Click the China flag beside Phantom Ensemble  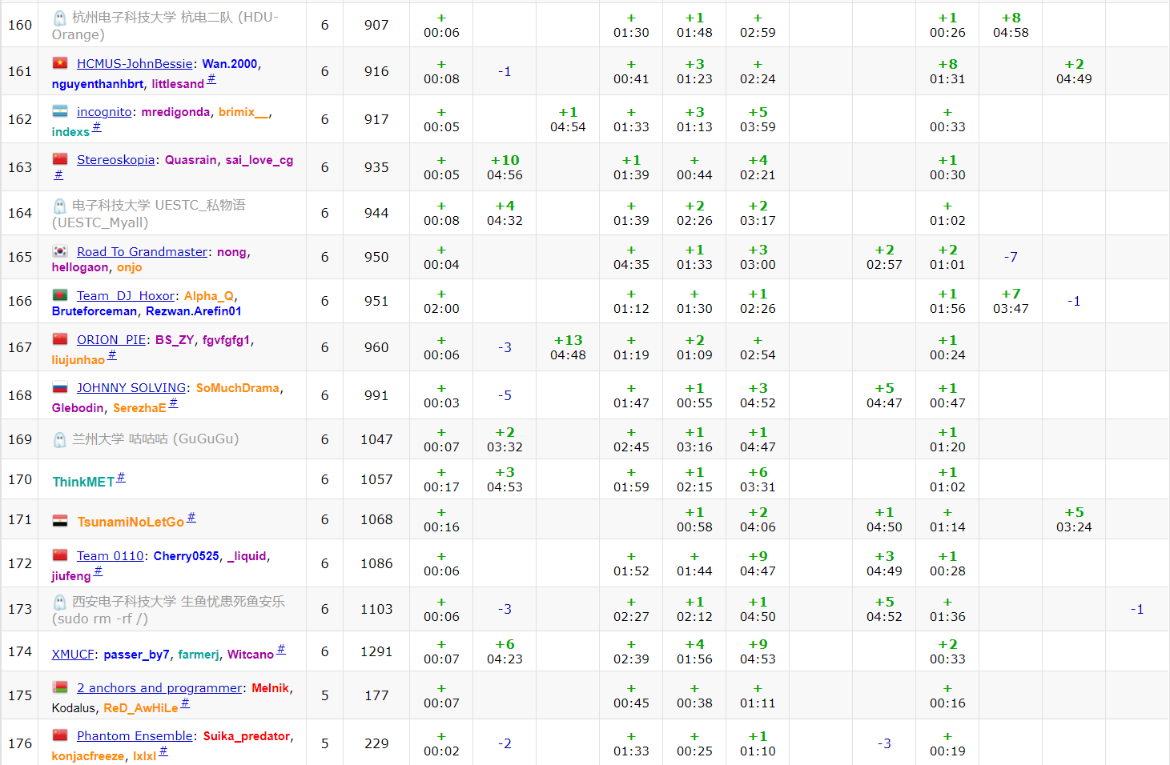tap(60, 735)
